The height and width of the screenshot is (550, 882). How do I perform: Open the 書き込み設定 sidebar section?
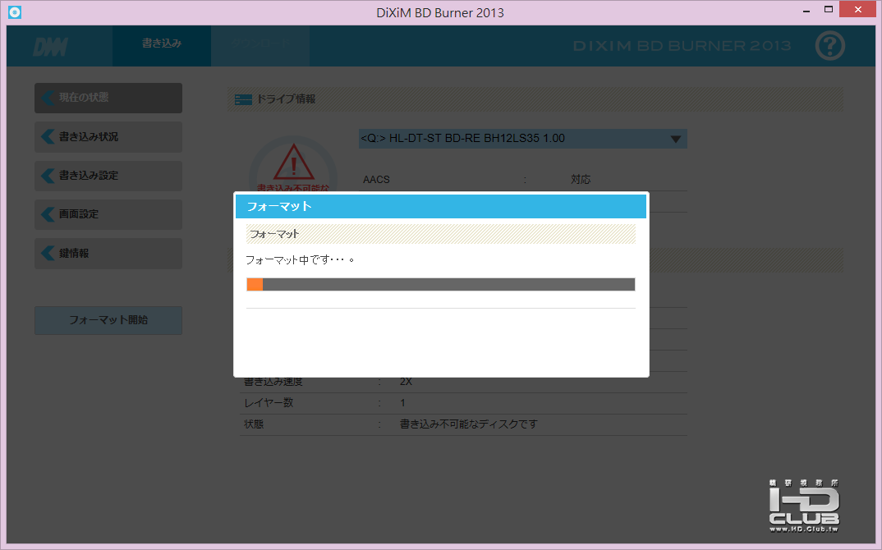108,176
